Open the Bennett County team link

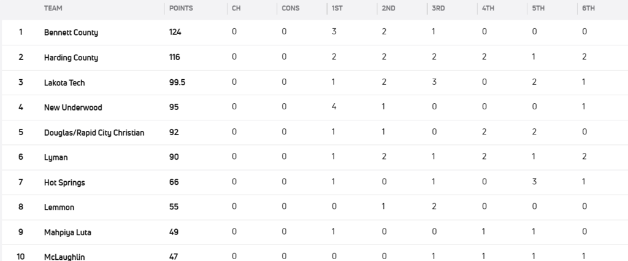coord(71,33)
